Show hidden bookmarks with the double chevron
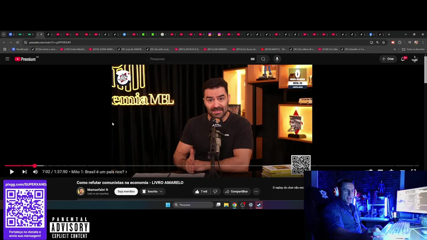Image resolution: width=427 pixels, height=240 pixels. [395, 49]
